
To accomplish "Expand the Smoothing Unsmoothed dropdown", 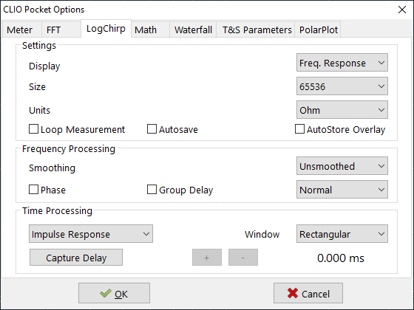I will click(342, 166).
